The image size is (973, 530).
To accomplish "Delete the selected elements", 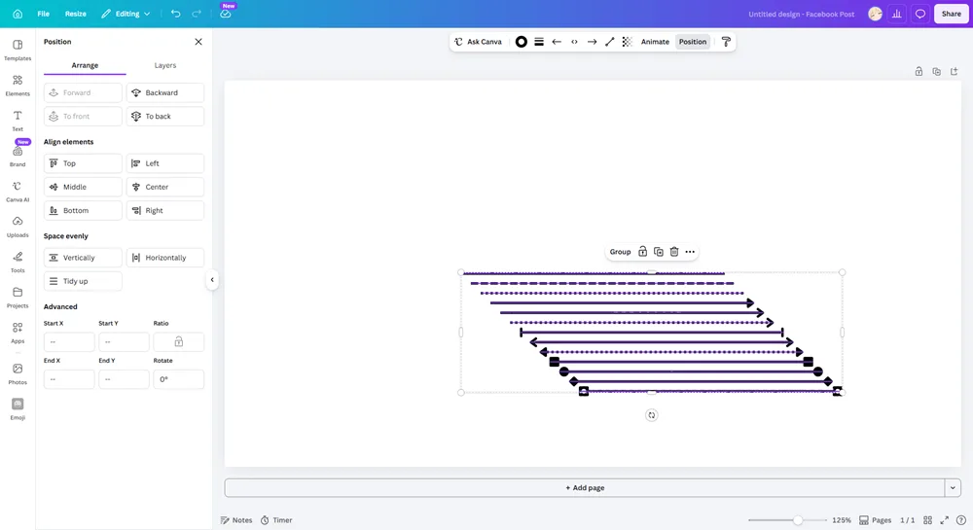I will coord(674,252).
